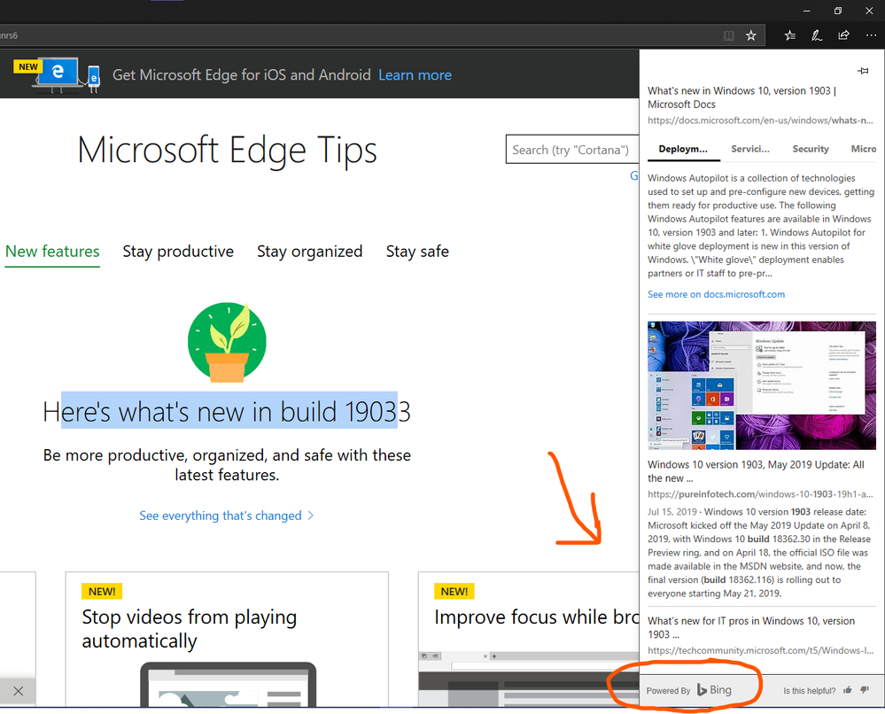This screenshot has width=885, height=714.
Task: Pin the Cortana side pane
Action: tap(863, 71)
